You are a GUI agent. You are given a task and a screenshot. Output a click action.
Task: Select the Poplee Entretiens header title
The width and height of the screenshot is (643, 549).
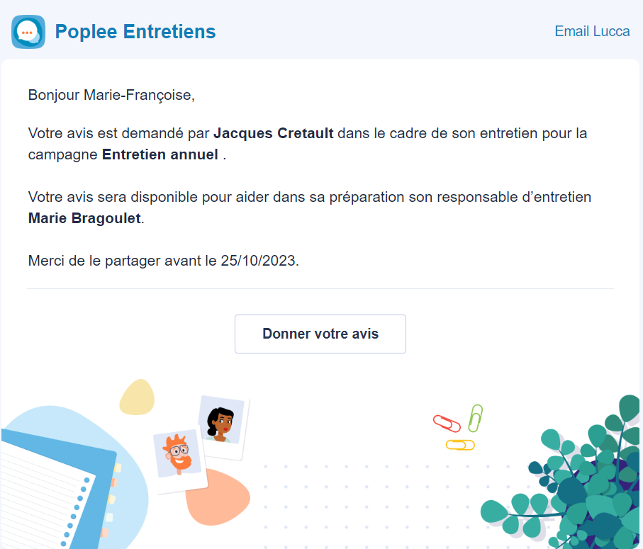tap(135, 32)
